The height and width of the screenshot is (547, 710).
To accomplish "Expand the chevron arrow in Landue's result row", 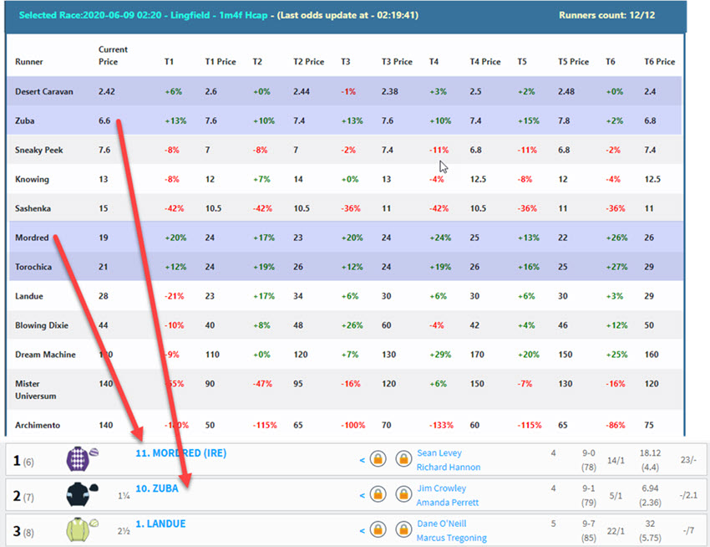I will (x=362, y=530).
